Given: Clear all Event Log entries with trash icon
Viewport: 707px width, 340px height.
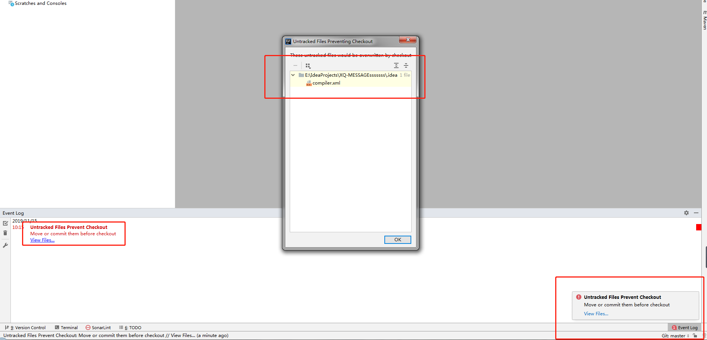Looking at the screenshot, I should click(5, 233).
